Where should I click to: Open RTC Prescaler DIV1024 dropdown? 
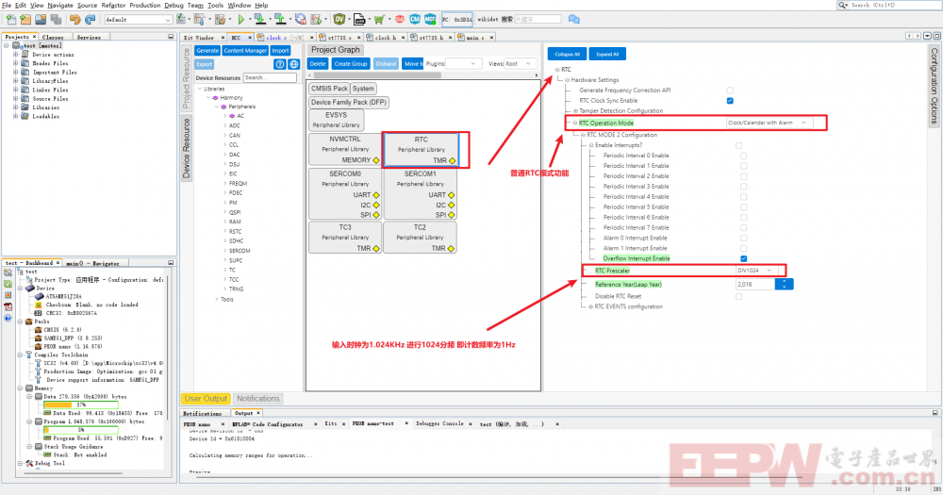756,271
